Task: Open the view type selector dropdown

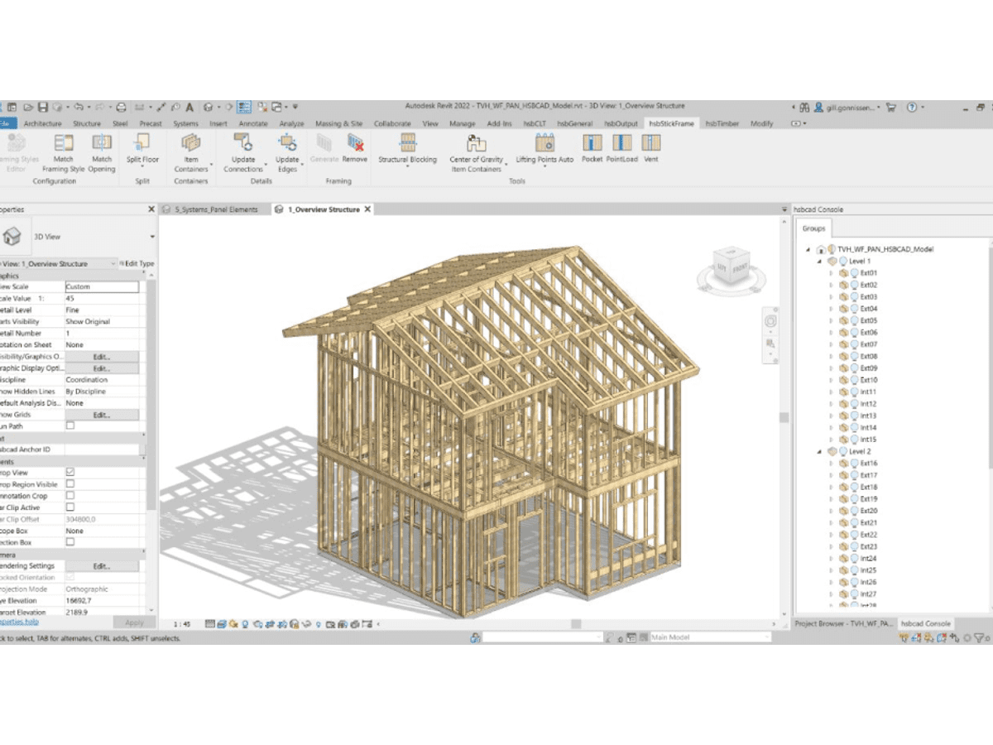Action: tap(113, 263)
